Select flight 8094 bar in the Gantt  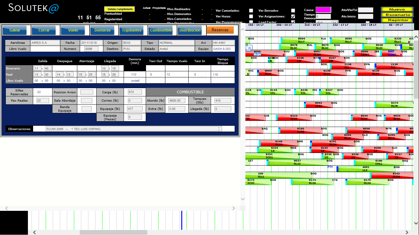301,40
